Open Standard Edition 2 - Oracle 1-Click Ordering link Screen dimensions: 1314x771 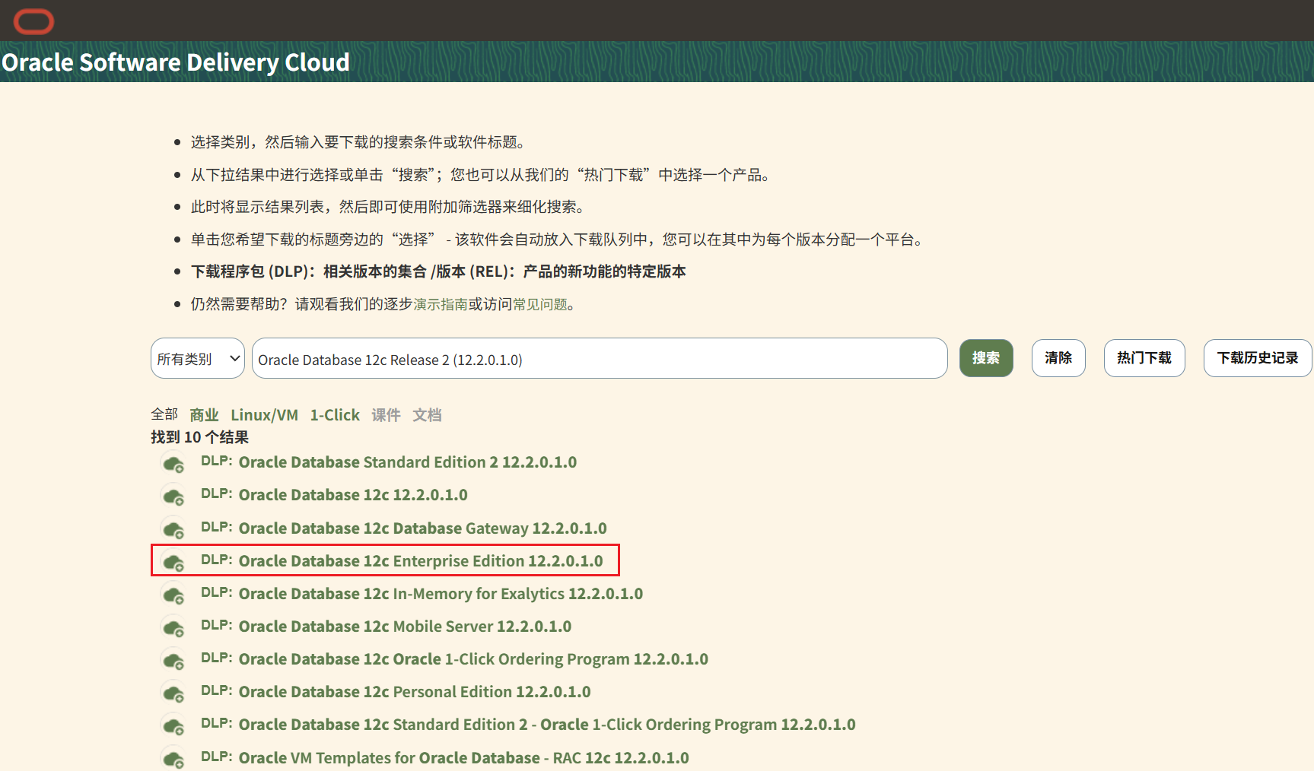(547, 725)
